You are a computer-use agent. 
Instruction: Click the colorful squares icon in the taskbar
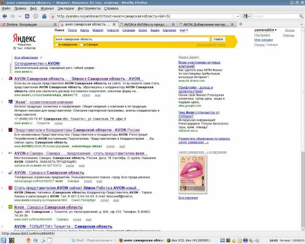12,240
